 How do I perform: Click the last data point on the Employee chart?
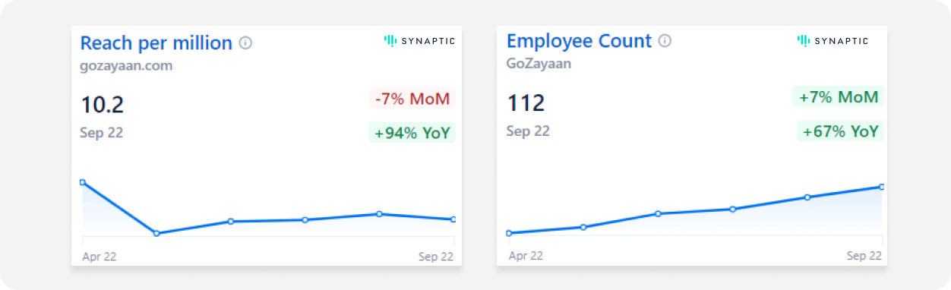pos(881,187)
